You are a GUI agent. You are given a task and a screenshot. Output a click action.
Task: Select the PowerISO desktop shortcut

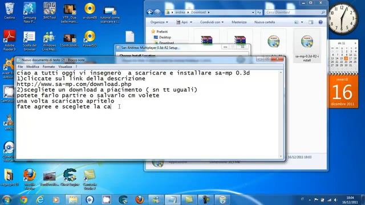pos(90,39)
